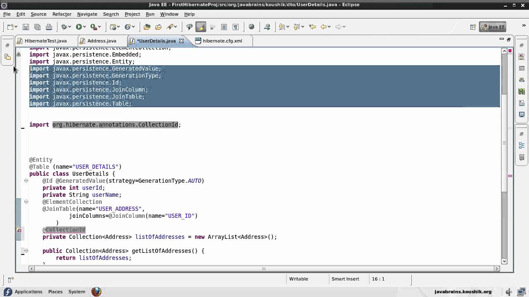529x297 pixels.
Task: Open the Debug configurations dropdown arrow
Action: (x=70, y=27)
